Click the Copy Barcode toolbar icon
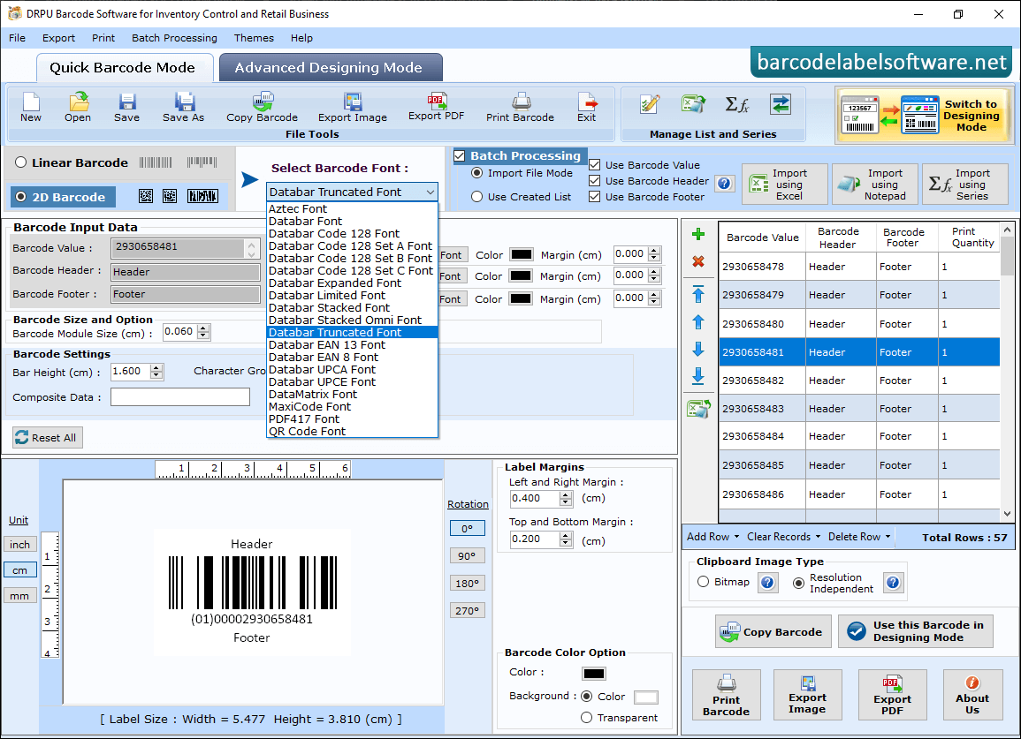 click(x=263, y=102)
